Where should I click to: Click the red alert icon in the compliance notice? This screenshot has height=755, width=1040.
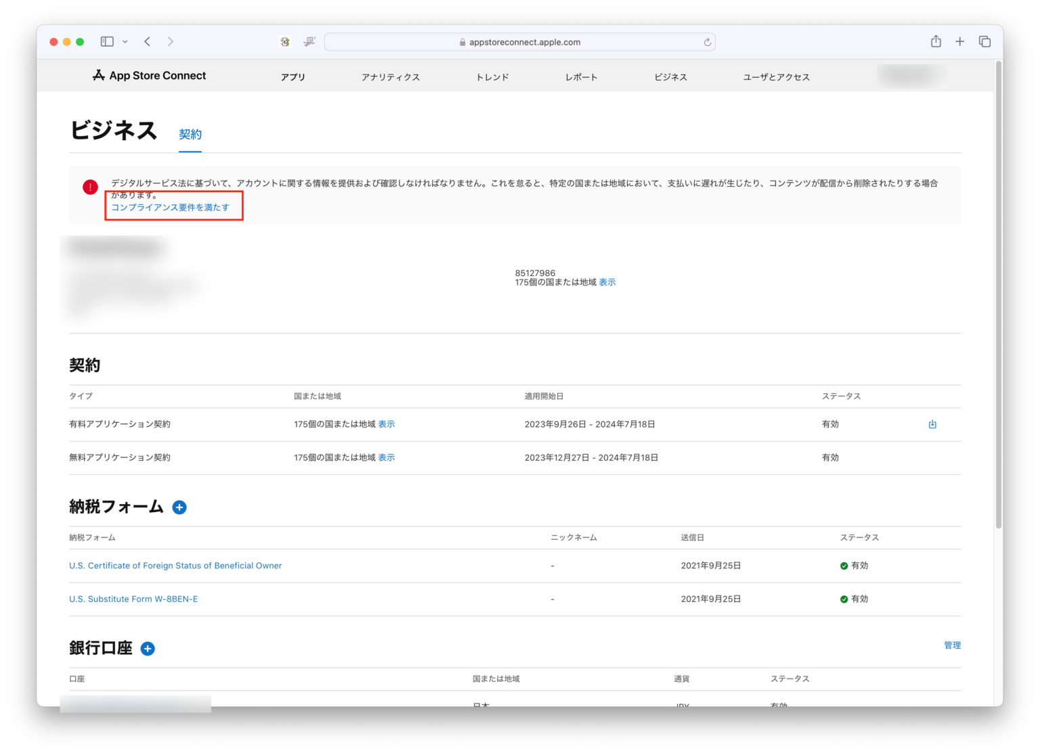point(90,187)
